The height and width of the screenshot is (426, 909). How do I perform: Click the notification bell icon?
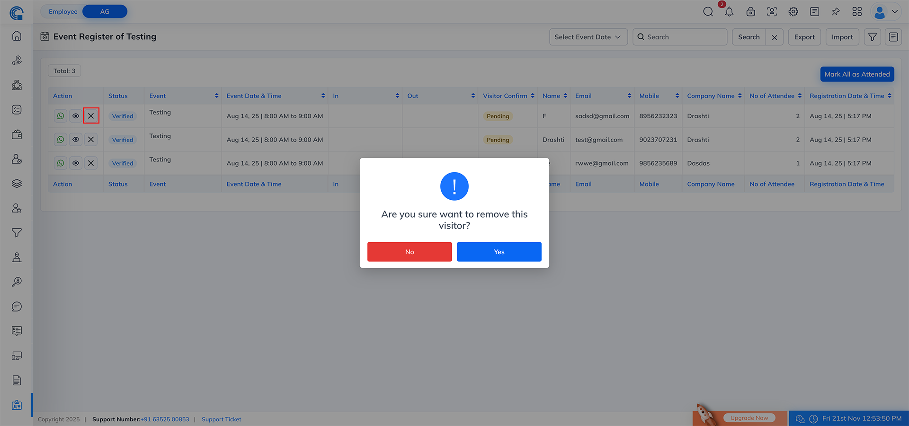pos(729,12)
